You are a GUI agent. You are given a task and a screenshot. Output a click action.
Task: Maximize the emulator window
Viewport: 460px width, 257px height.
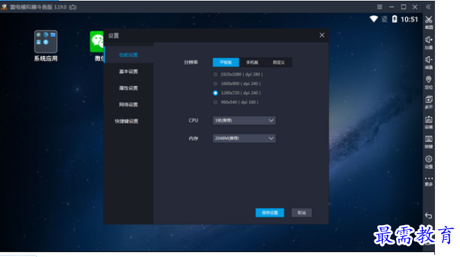tap(404, 7)
